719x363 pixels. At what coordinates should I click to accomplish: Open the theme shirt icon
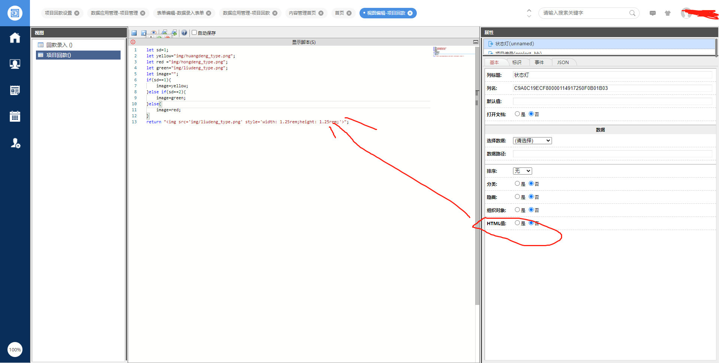[668, 13]
